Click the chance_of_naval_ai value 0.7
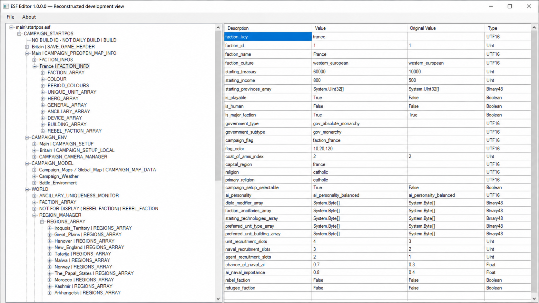The image size is (539, 303). click(359, 265)
